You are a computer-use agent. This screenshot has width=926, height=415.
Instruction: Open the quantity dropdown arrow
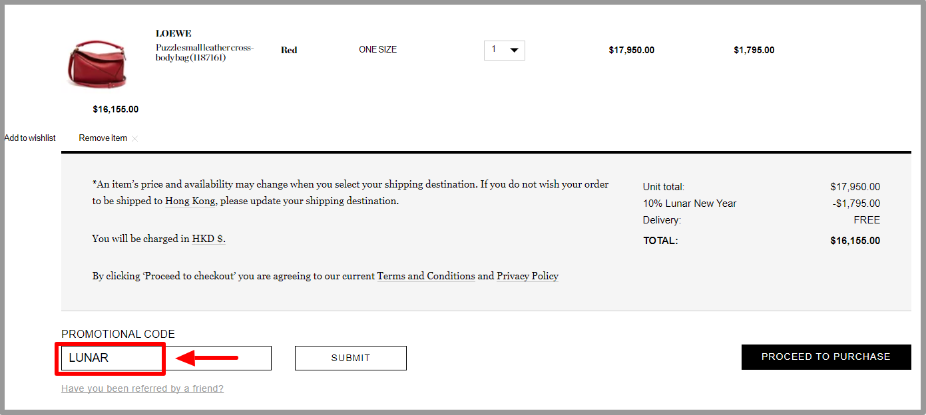point(515,50)
